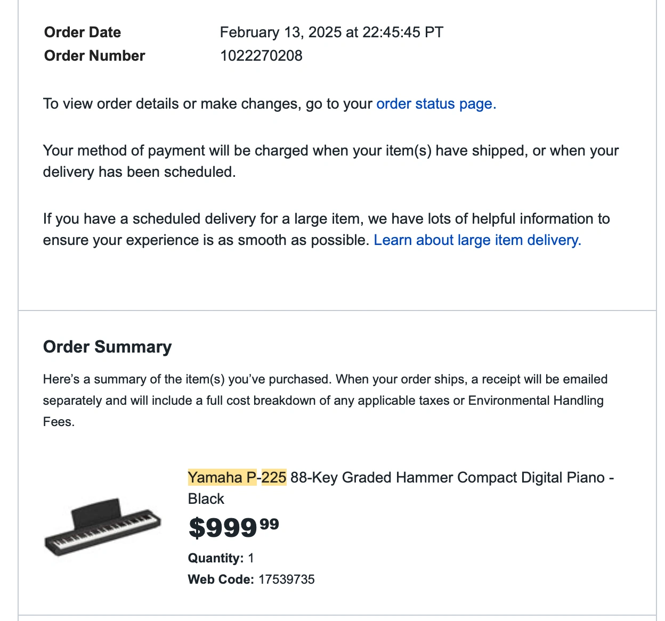This screenshot has height=621, width=665.
Task: Click the word Black in product title
Action: point(206,499)
